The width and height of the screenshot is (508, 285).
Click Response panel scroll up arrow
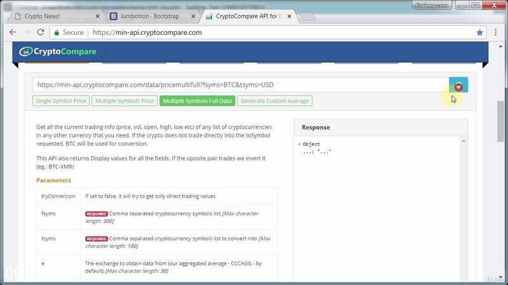click(x=464, y=141)
